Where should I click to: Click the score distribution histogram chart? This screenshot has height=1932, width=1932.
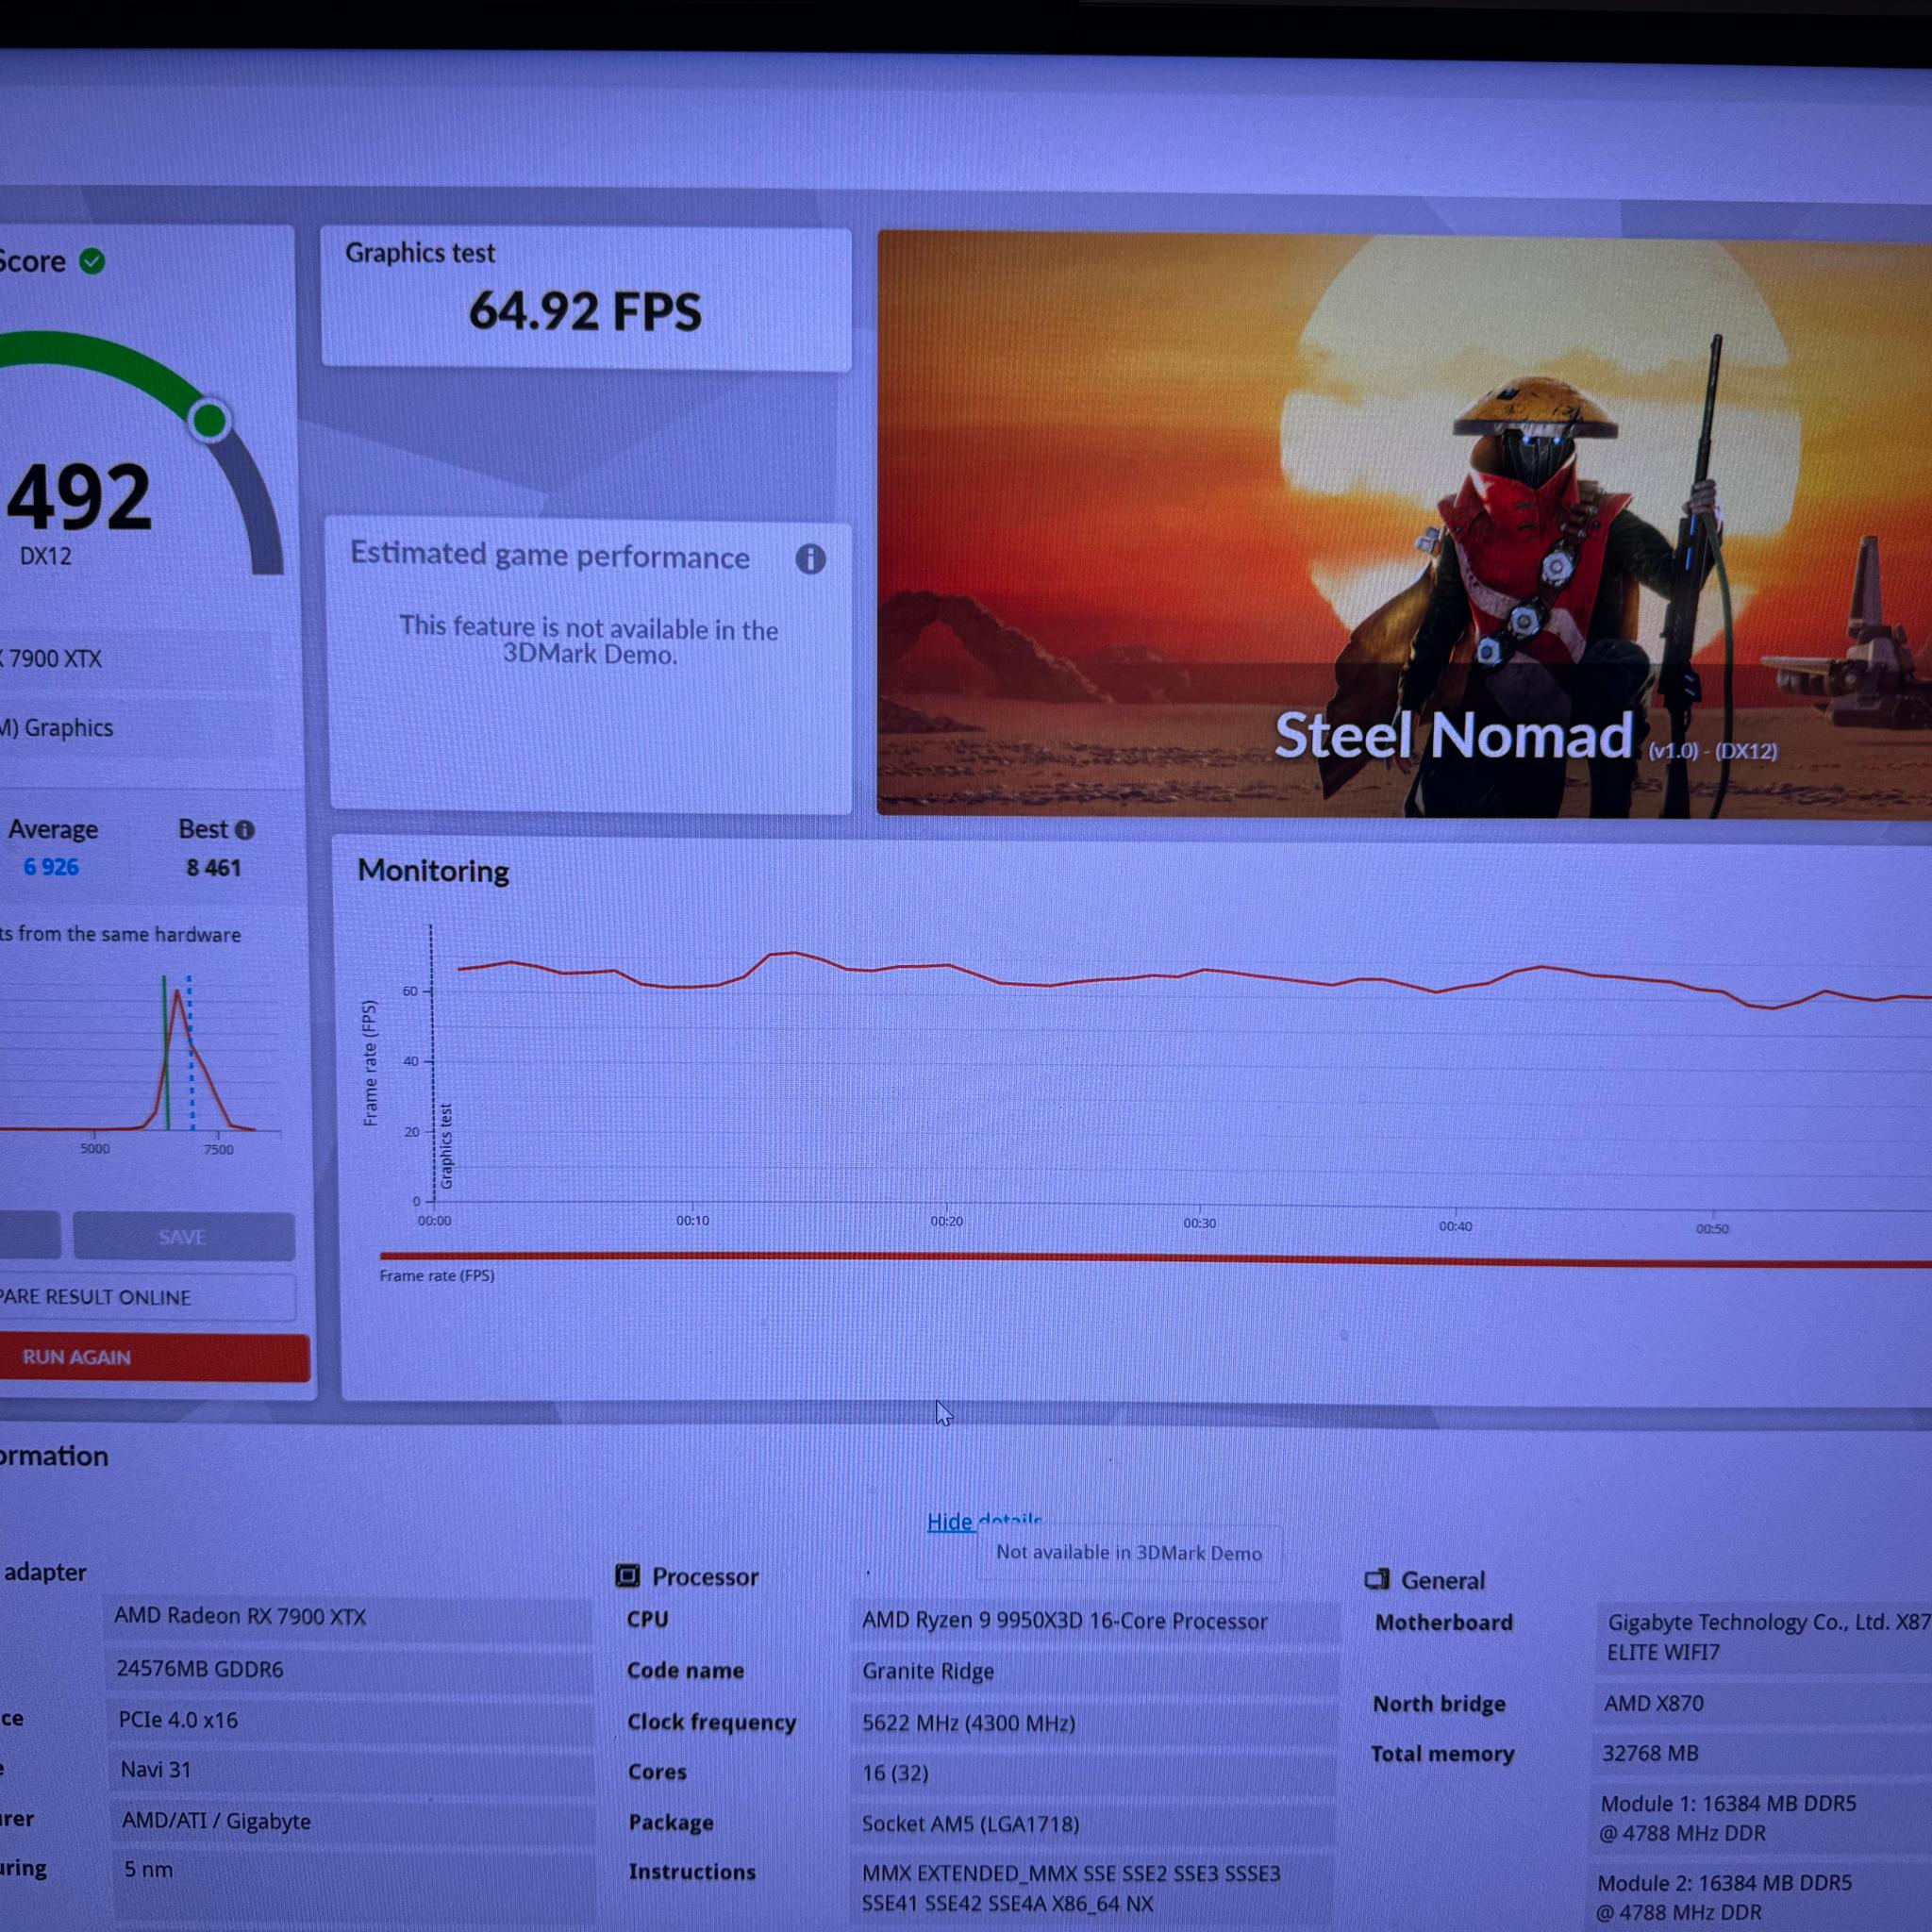tap(140, 1055)
